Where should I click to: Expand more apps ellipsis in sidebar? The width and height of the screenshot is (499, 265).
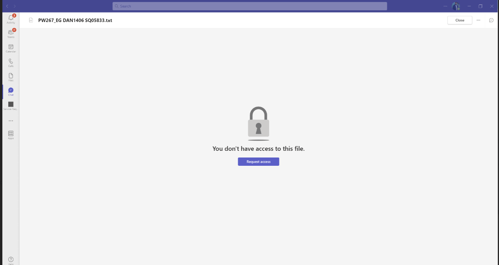point(11,120)
